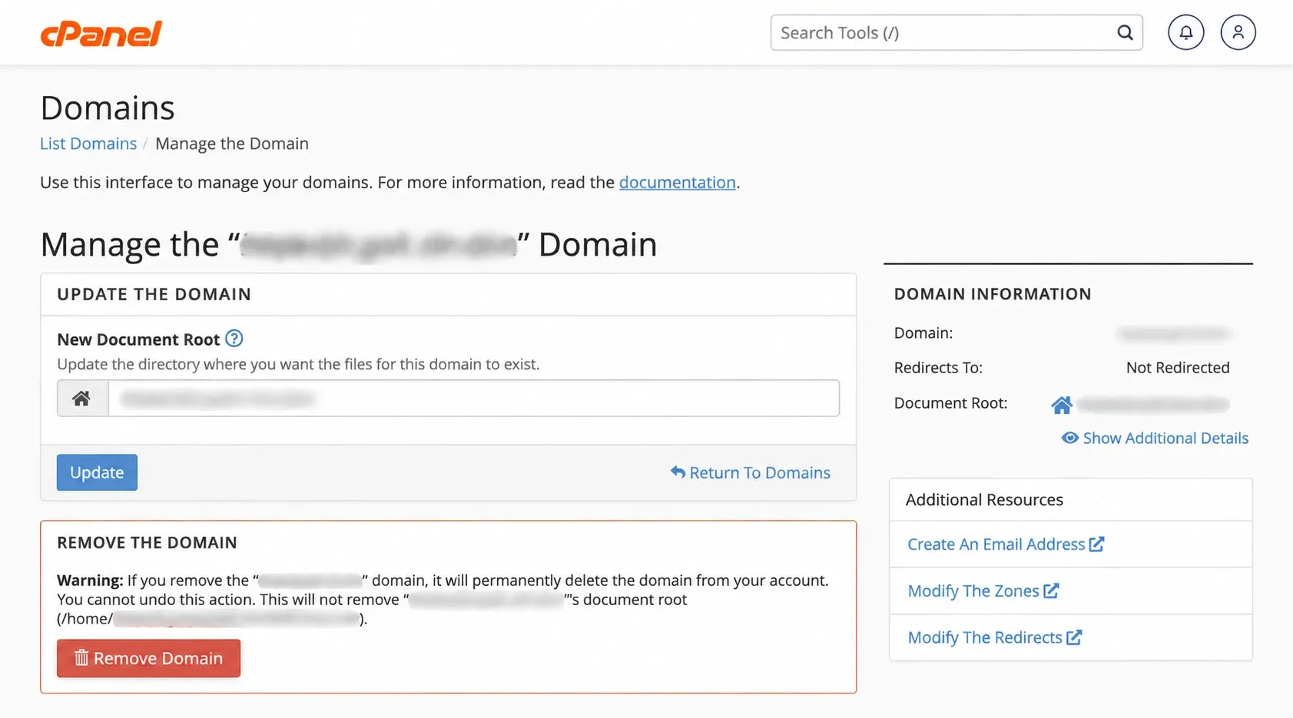
Task: Click the blue Update button
Action: tap(97, 472)
